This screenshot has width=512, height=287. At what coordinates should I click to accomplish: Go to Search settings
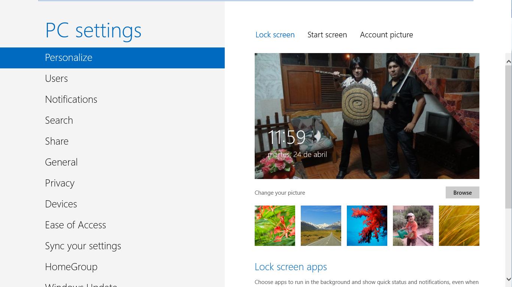[x=59, y=120]
